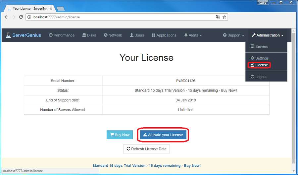Collapse the Administration dropdown menu
The width and height of the screenshot is (298, 175).
click(x=268, y=35)
